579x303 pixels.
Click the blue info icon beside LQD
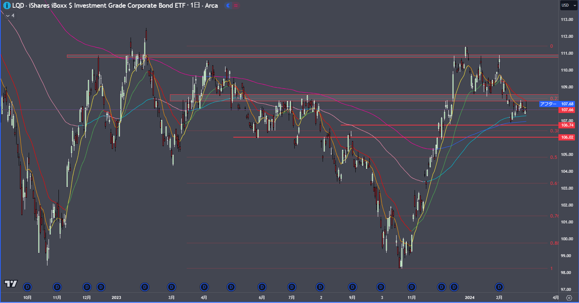tap(7, 6)
